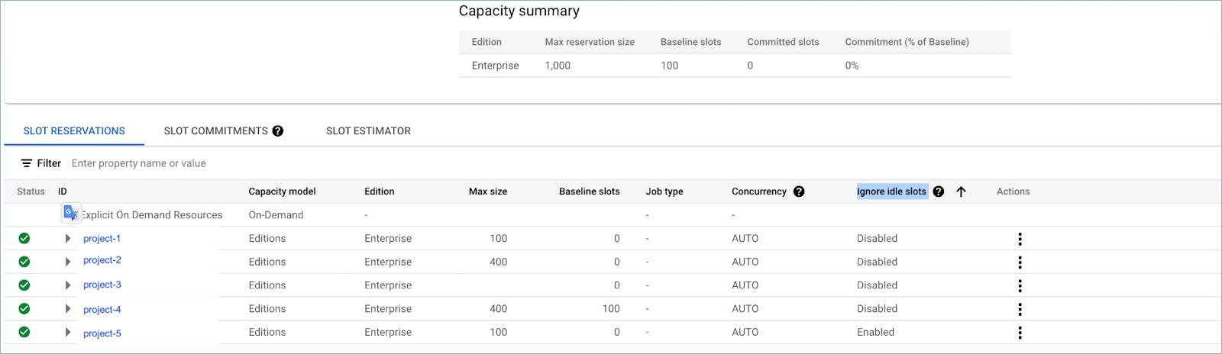Click the sort arrow on Ignore idle slots
This screenshot has height=354, width=1222.
pos(961,191)
